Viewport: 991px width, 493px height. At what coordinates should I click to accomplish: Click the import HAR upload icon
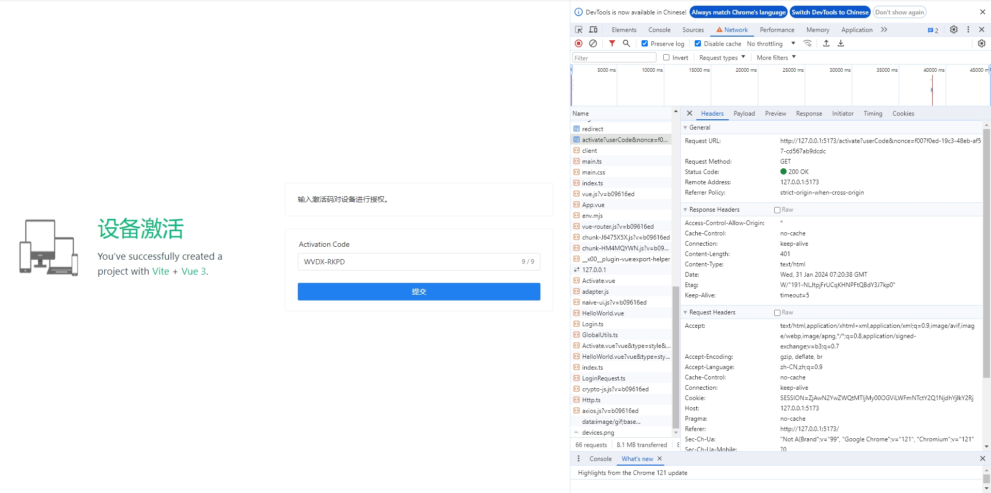(826, 44)
